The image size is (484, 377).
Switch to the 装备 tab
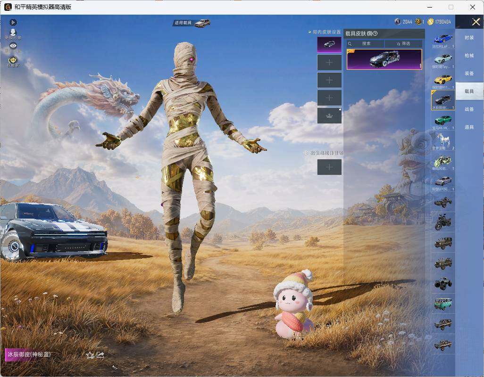[469, 74]
